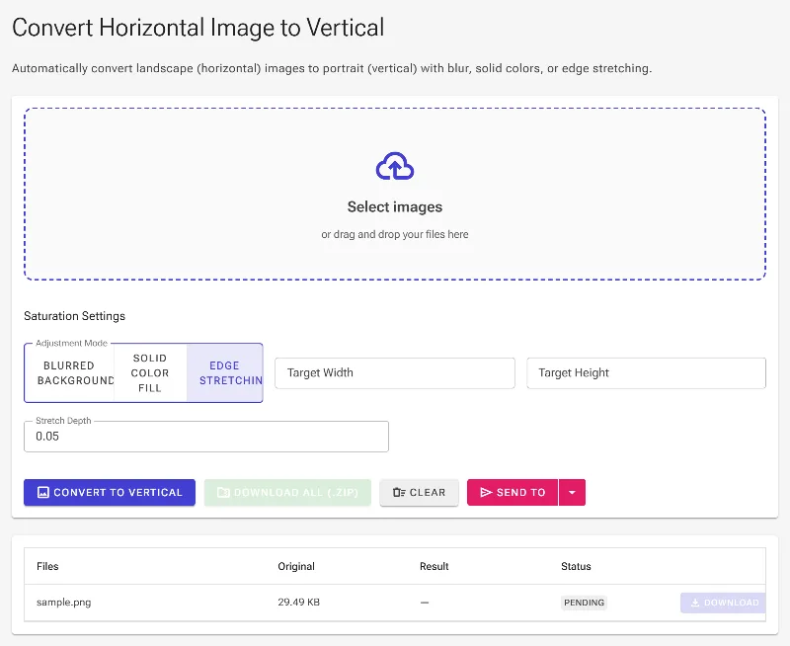Click the cloud upload icon
The image size is (790, 646).
pyautogui.click(x=394, y=166)
